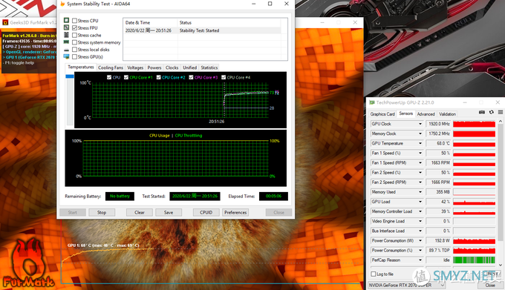505x290 pixels.
Task: Open Fan 2 Speed (%) dropdown
Action: pyautogui.click(x=420, y=173)
